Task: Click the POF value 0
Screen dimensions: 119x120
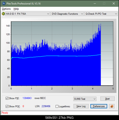Action: pos(23,106)
